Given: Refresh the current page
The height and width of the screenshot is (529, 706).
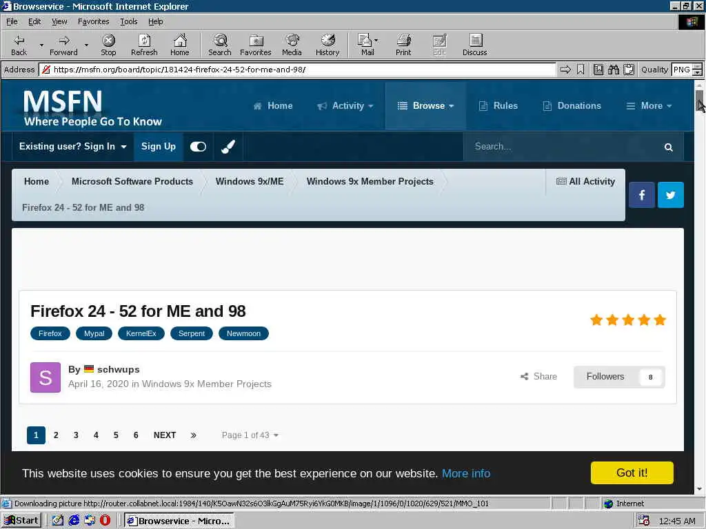Looking at the screenshot, I should [144, 45].
